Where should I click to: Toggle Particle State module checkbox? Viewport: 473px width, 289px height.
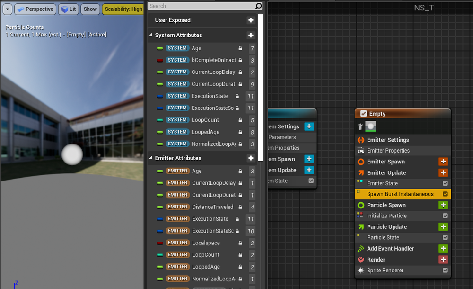pyautogui.click(x=445, y=238)
